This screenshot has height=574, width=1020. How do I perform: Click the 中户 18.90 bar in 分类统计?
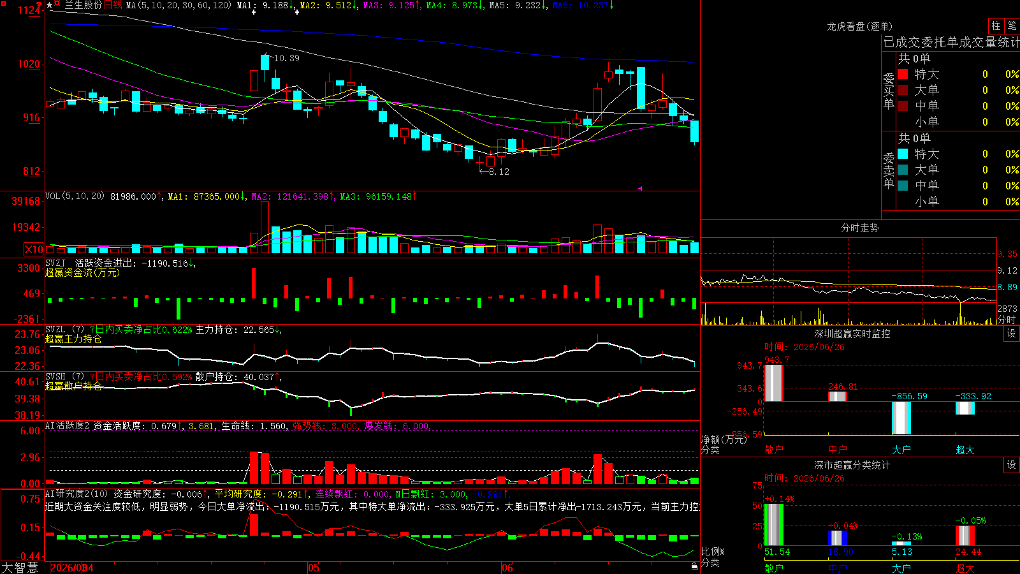(838, 538)
